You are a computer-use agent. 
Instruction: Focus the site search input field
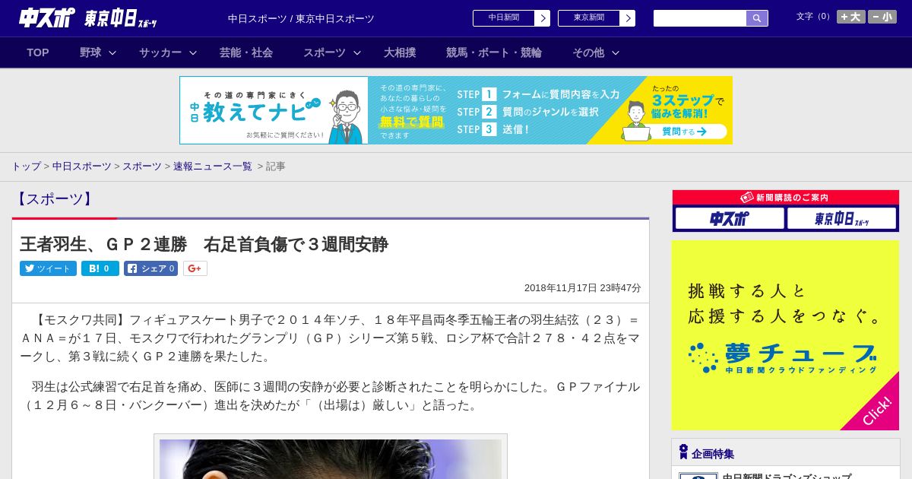(x=700, y=18)
